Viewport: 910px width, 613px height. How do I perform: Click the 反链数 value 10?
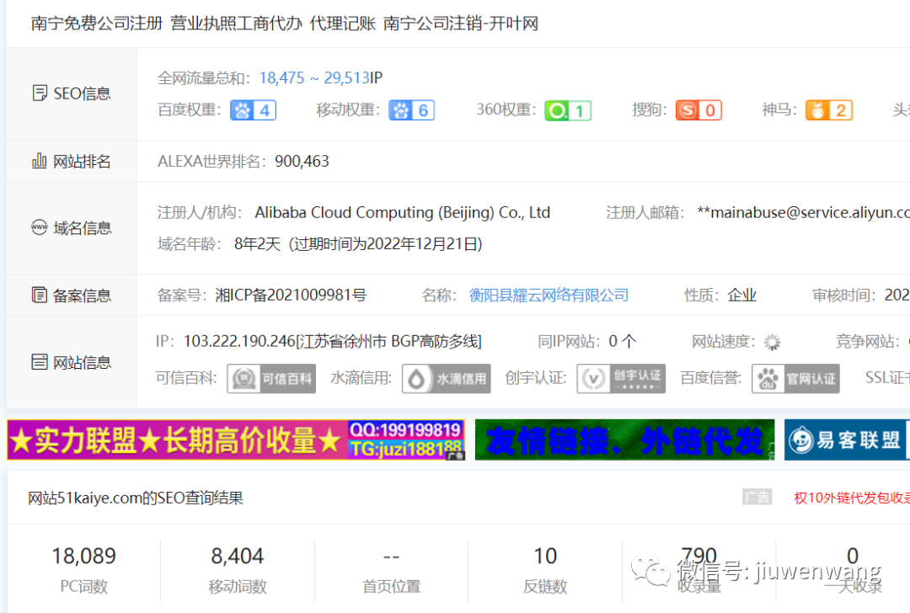point(545,557)
